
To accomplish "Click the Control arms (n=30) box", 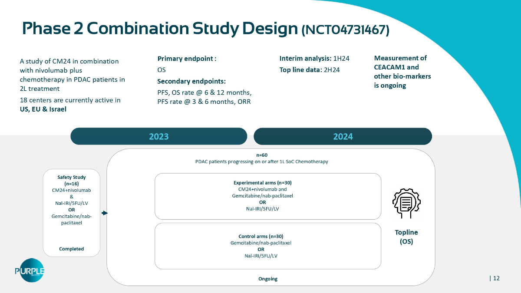I will coord(267,246).
